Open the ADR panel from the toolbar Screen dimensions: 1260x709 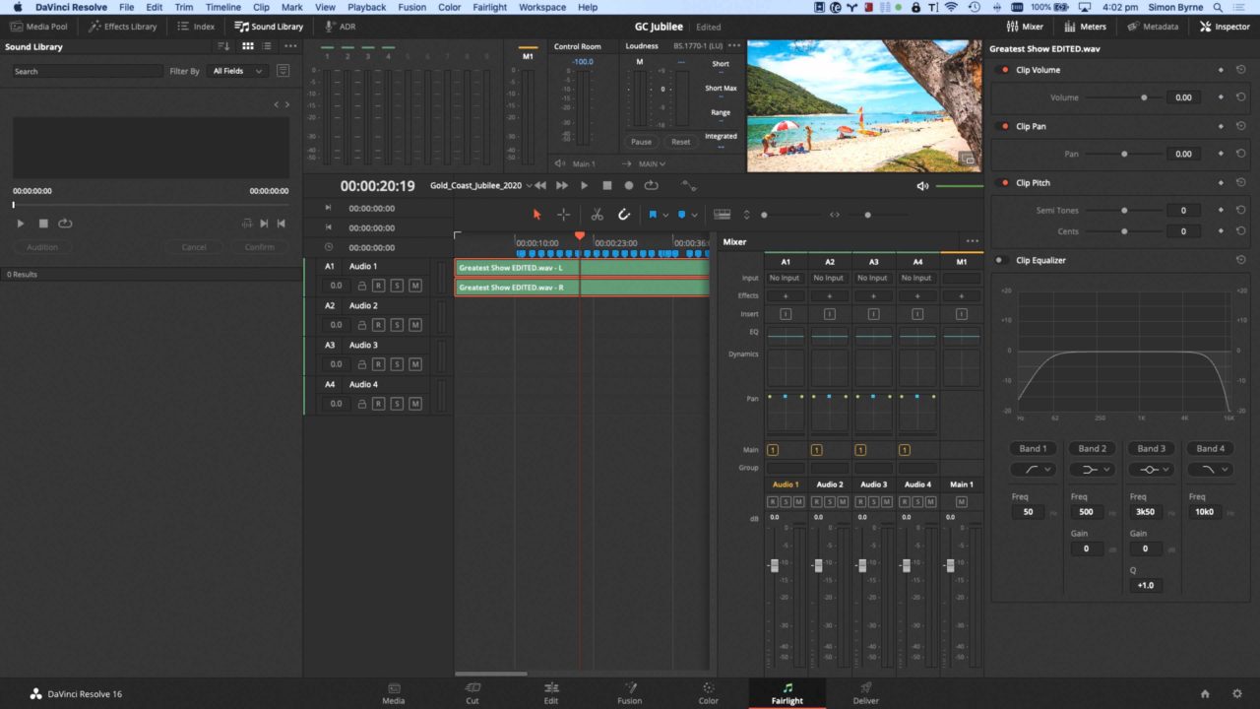coord(339,27)
